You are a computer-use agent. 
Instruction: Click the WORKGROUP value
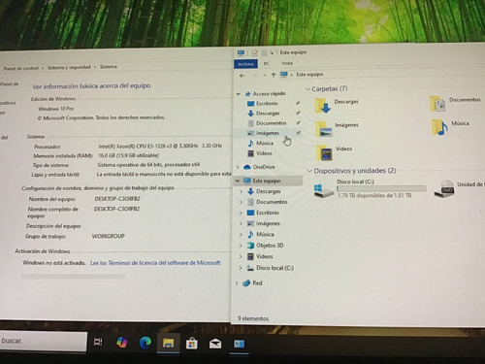(109, 236)
